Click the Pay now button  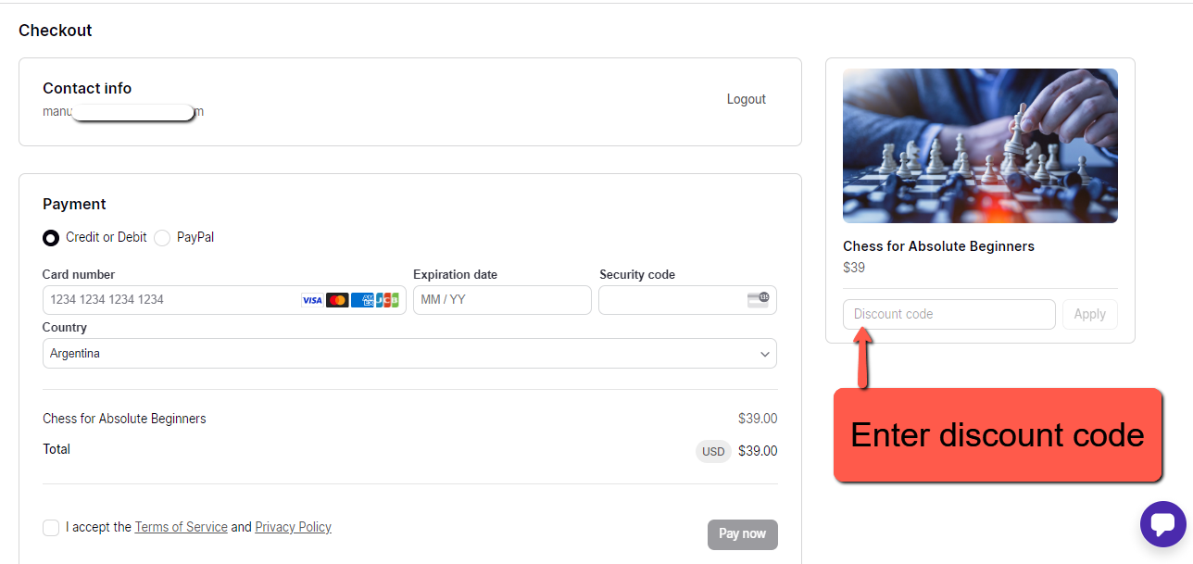(743, 534)
